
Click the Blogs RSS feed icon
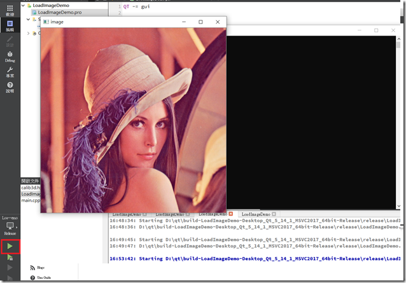(x=32, y=268)
